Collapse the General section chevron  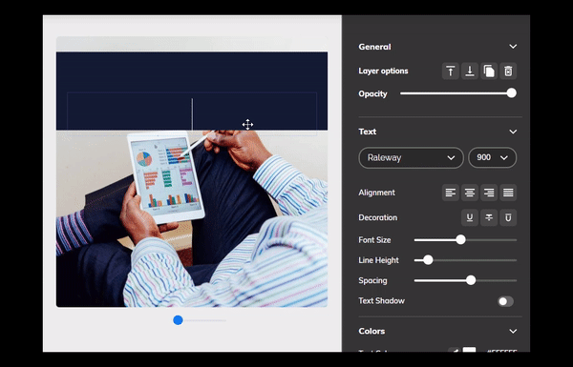pyautogui.click(x=513, y=47)
